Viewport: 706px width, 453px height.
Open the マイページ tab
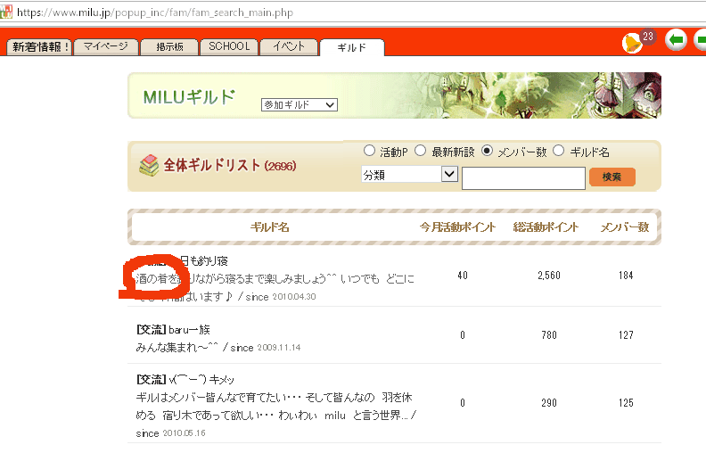(106, 47)
